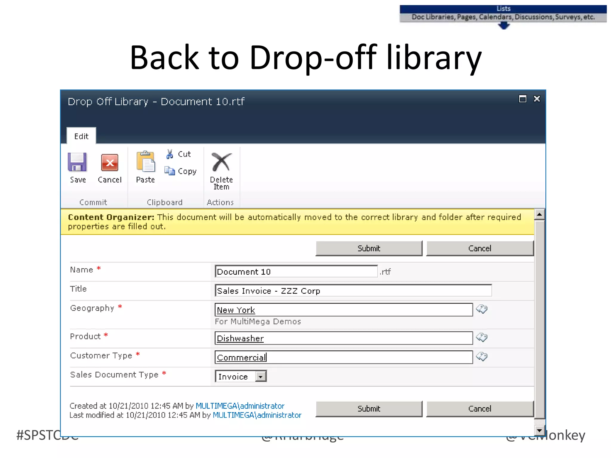
Task: Click the Copy icon in Clipboard group
Action: 170,171
